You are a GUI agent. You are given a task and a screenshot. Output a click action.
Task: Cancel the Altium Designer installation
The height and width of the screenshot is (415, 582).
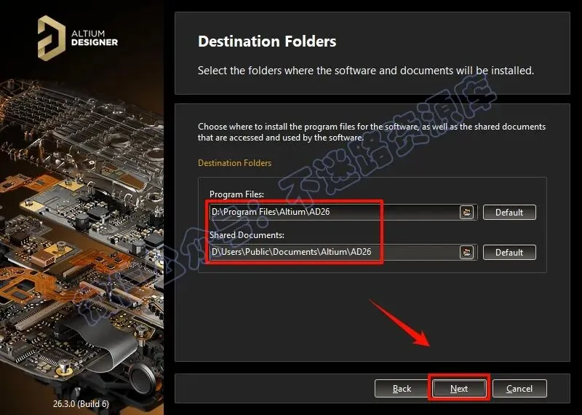[519, 389]
